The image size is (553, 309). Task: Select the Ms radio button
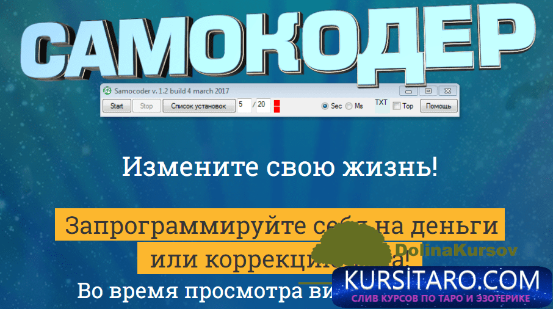[349, 106]
